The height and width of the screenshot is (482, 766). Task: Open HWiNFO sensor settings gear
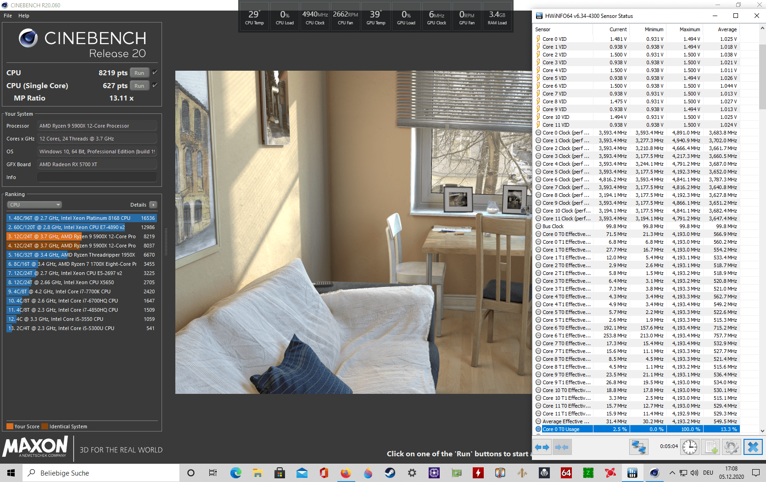click(732, 447)
